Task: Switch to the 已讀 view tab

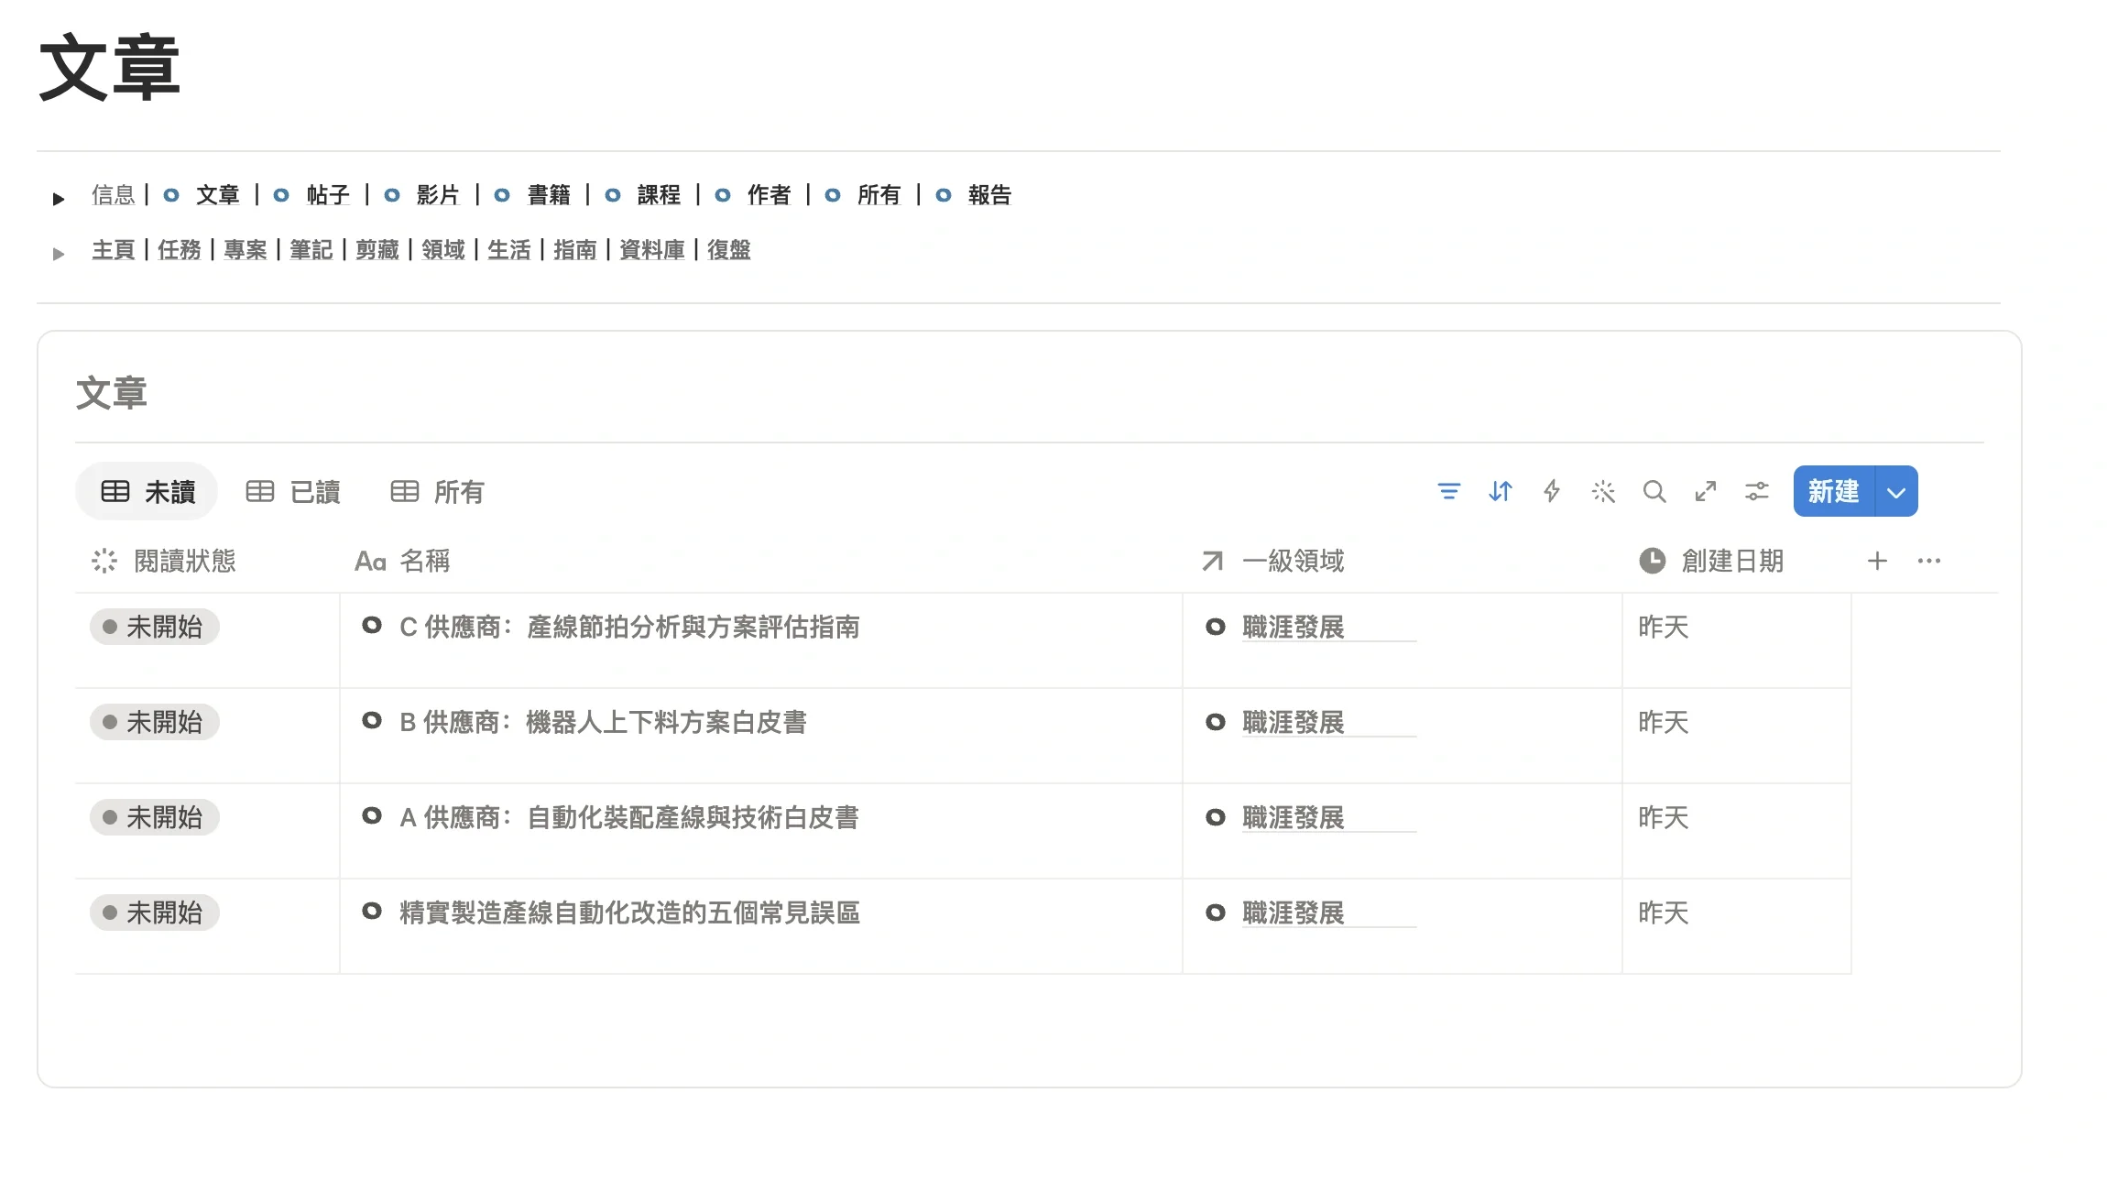Action: pyautogui.click(x=293, y=492)
